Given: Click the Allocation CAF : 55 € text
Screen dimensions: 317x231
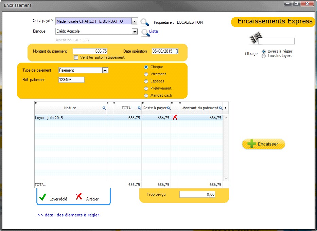Looking at the screenshot, I should point(73,40).
